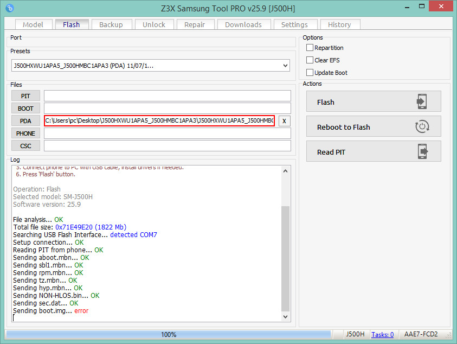Click 'Setup connection... OK' log line
The width and height of the screenshot is (457, 344).
tap(48, 242)
